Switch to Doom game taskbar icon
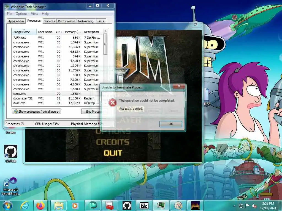This screenshot has height=211, width=282. [195, 206]
